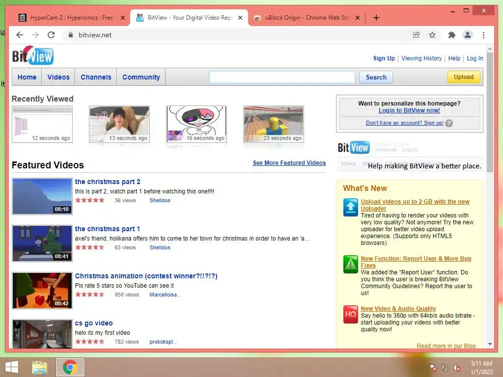Open the Chrome profile avatar icon
Viewport: 503px width, 377px height.
click(x=468, y=35)
